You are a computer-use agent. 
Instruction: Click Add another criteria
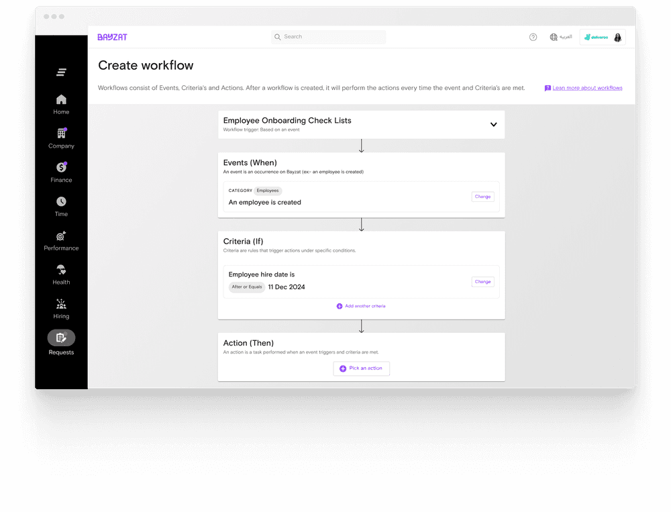tap(365, 306)
